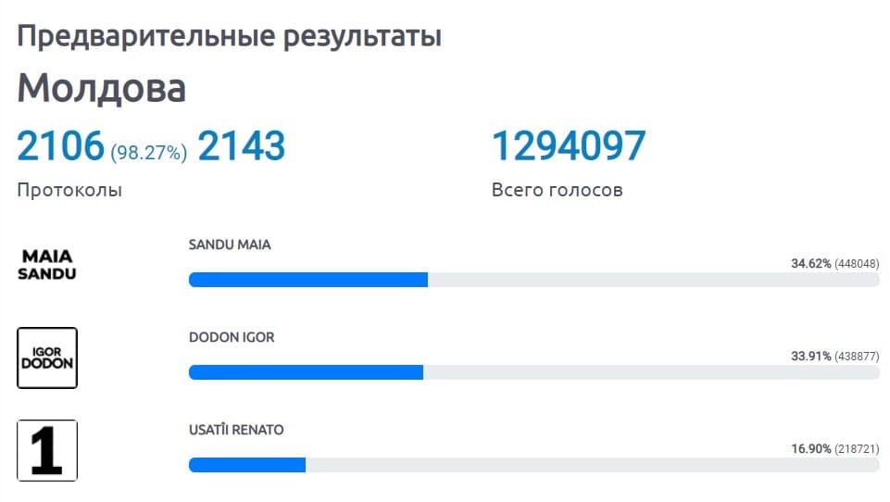The image size is (890, 502).
Task: Select the SANDU MAIA candidate name
Action: click(x=230, y=245)
